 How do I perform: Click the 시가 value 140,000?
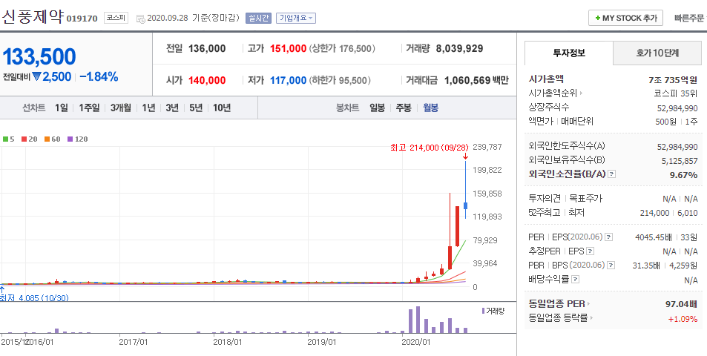coord(207,81)
